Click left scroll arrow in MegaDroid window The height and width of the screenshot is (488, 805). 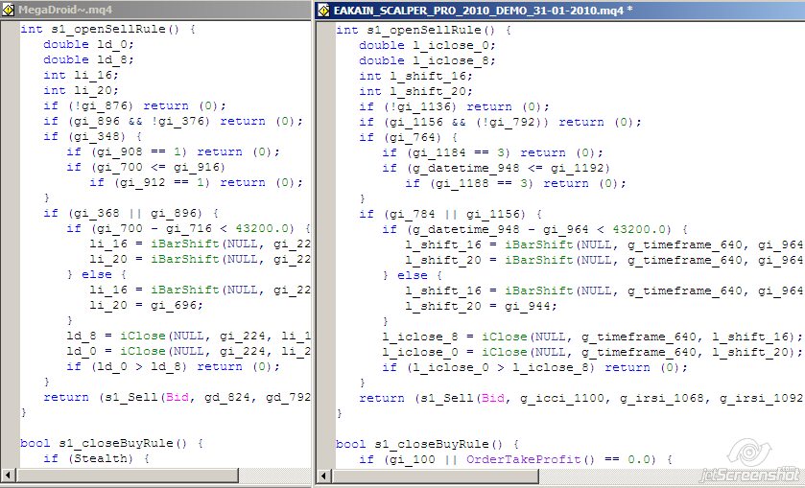coord(7,476)
